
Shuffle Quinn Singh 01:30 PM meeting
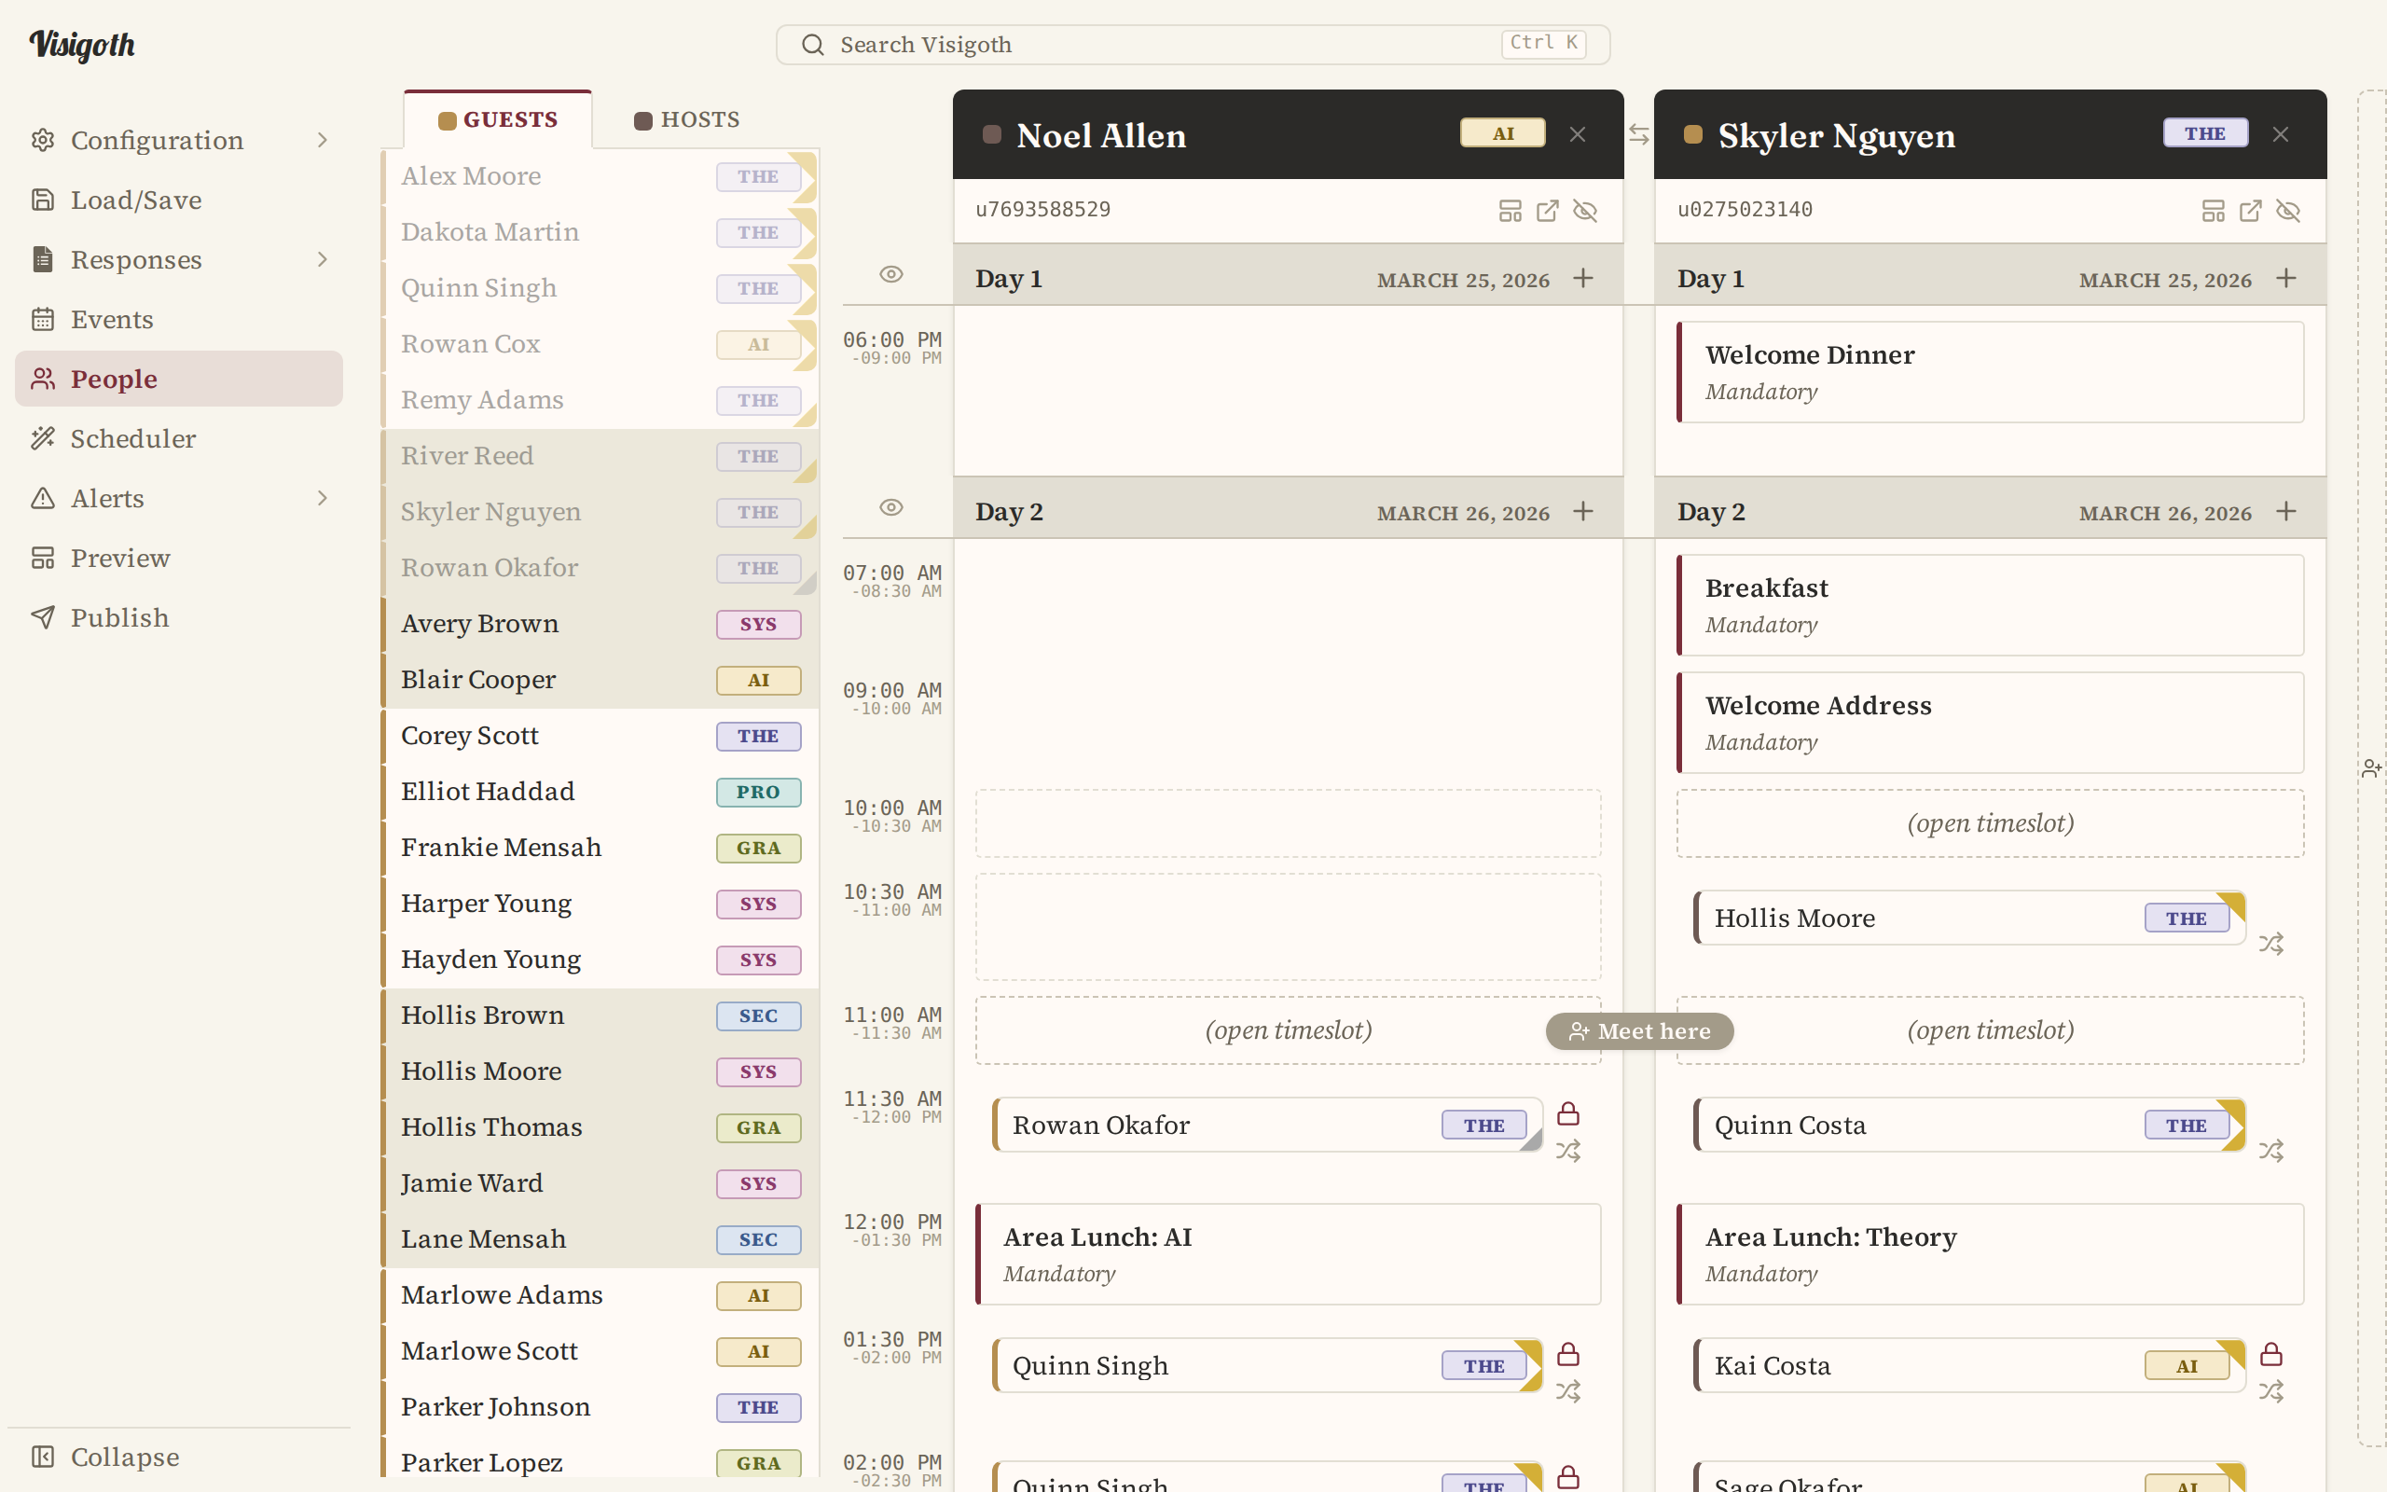click(1568, 1391)
